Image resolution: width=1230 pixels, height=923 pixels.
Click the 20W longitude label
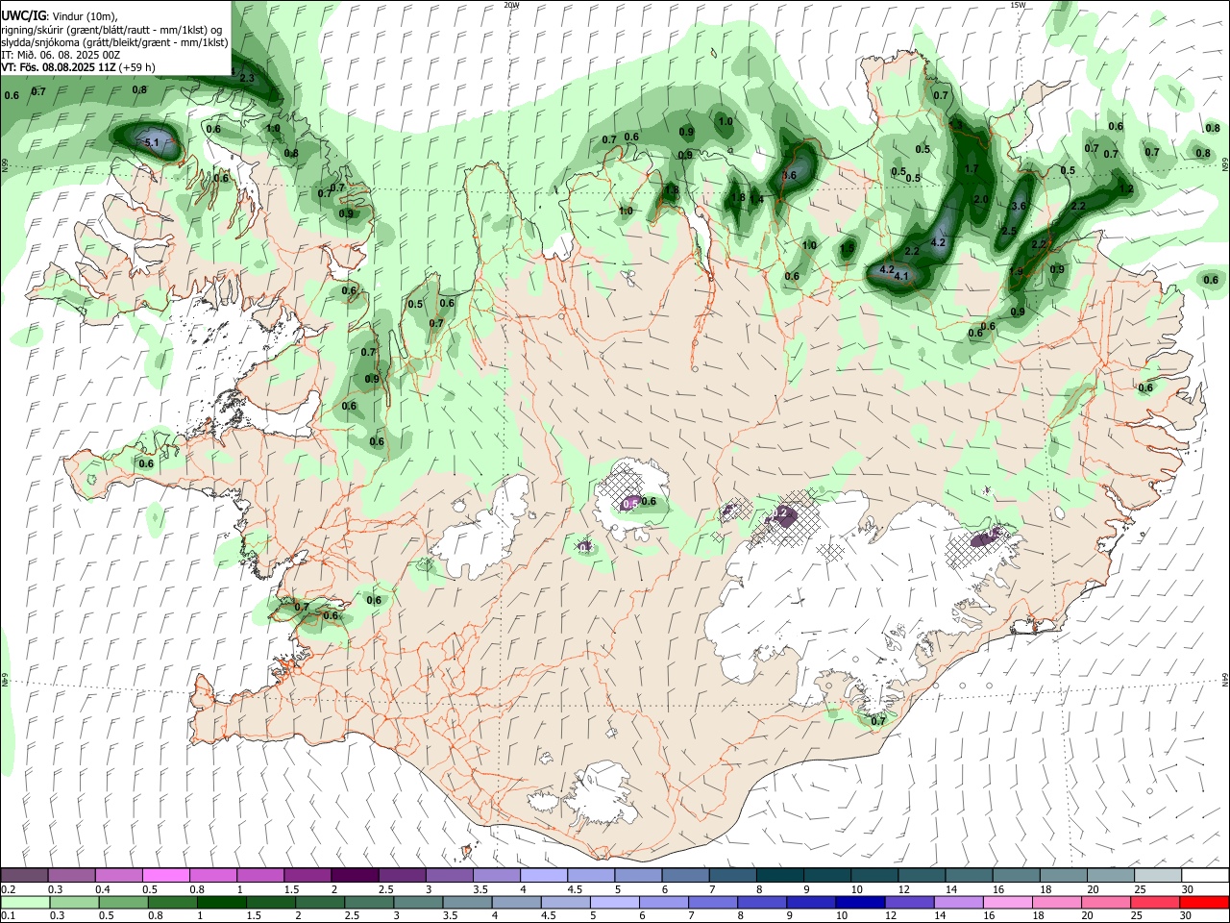point(511,5)
